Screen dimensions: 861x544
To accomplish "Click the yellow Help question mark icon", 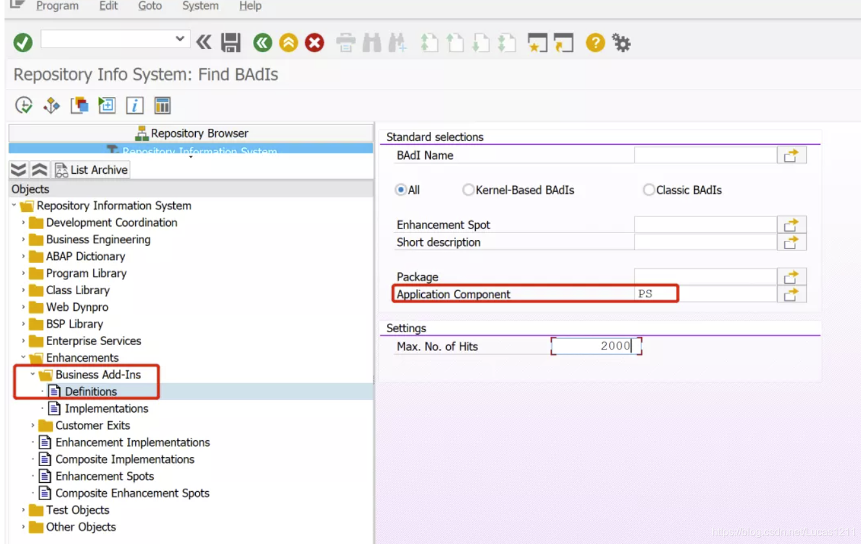I will 595,43.
